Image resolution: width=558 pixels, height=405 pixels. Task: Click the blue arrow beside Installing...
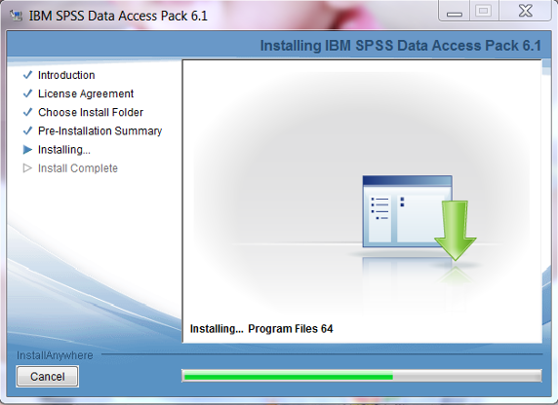(x=27, y=150)
